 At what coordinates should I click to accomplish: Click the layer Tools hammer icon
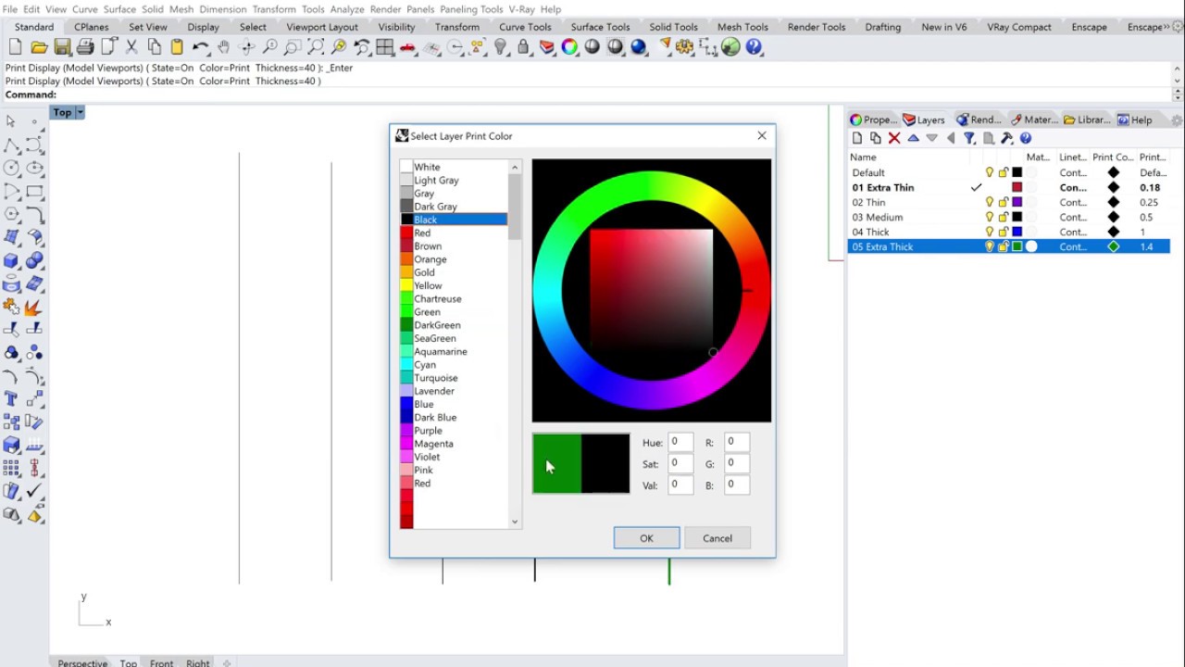[1007, 138]
